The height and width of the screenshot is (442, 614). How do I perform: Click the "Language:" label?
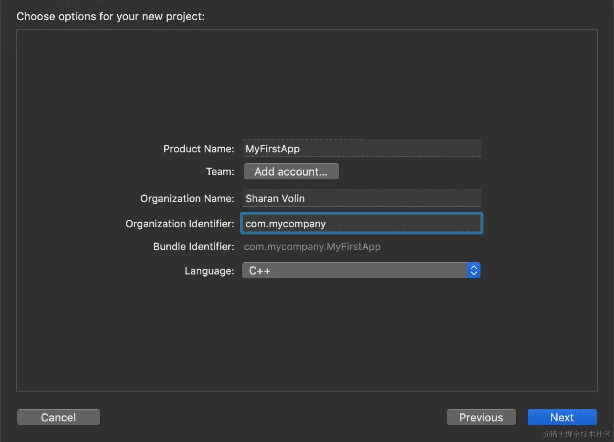pos(209,271)
